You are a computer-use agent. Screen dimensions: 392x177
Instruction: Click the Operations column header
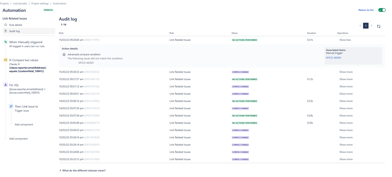pyautogui.click(x=343, y=33)
